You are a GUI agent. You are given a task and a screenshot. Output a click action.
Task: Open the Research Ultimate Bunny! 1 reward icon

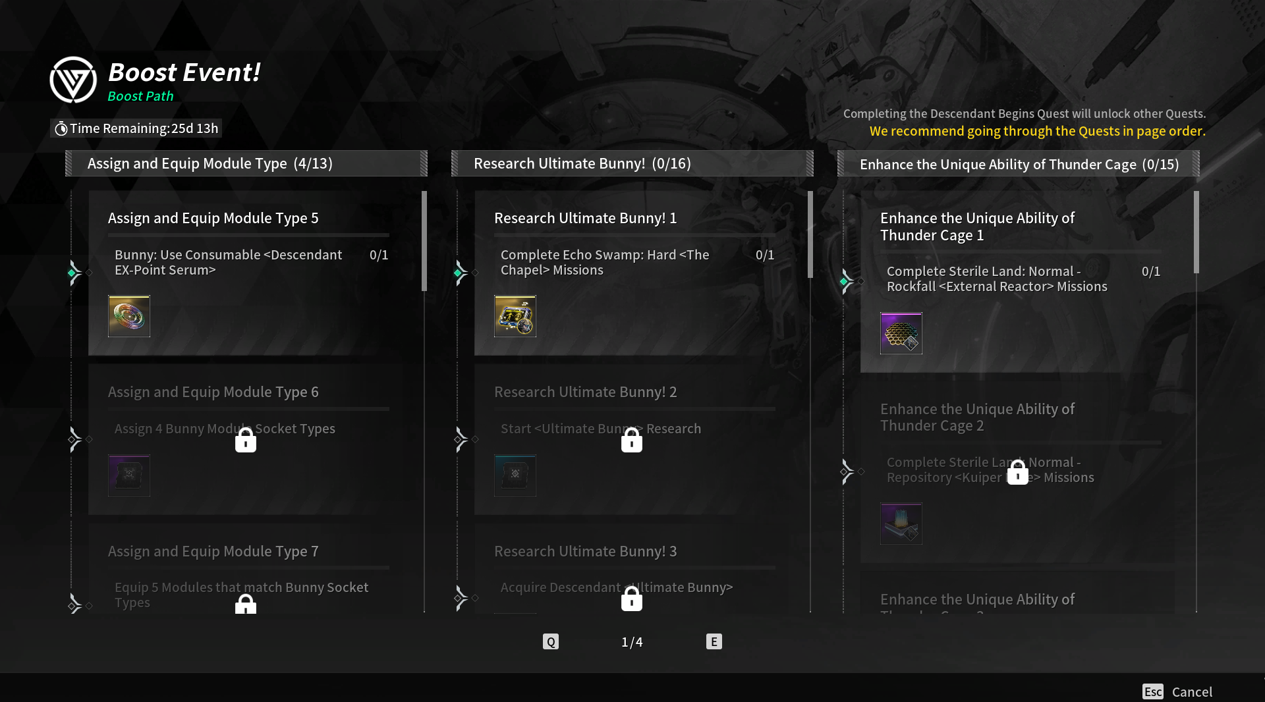pos(515,316)
